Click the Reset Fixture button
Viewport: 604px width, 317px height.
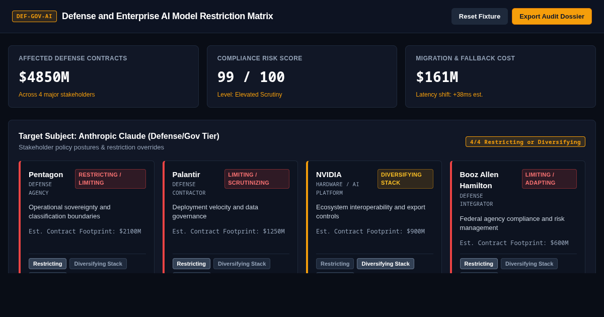coord(479,16)
